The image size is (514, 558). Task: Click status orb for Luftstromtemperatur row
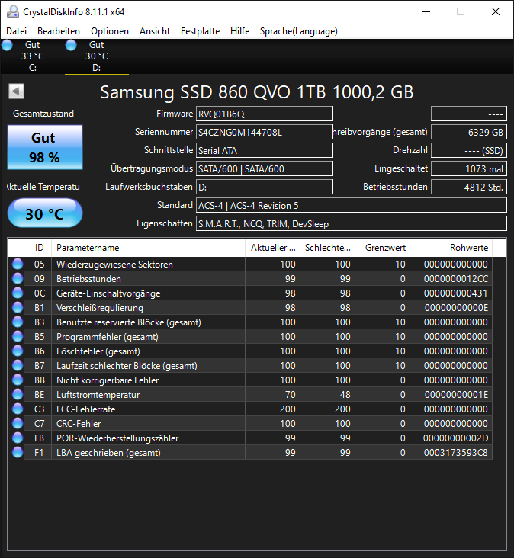click(x=18, y=394)
